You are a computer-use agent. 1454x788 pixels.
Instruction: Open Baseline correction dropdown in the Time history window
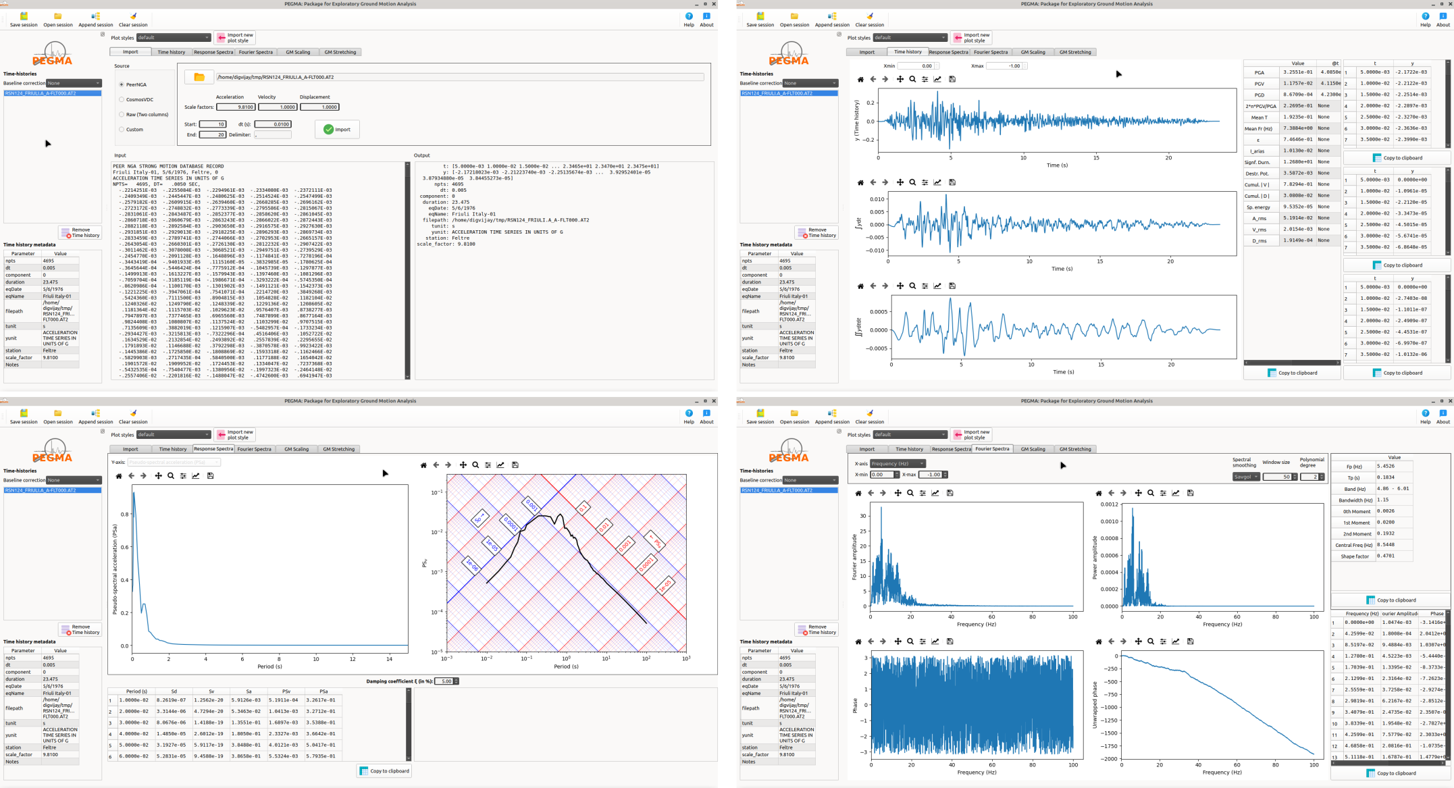810,83
